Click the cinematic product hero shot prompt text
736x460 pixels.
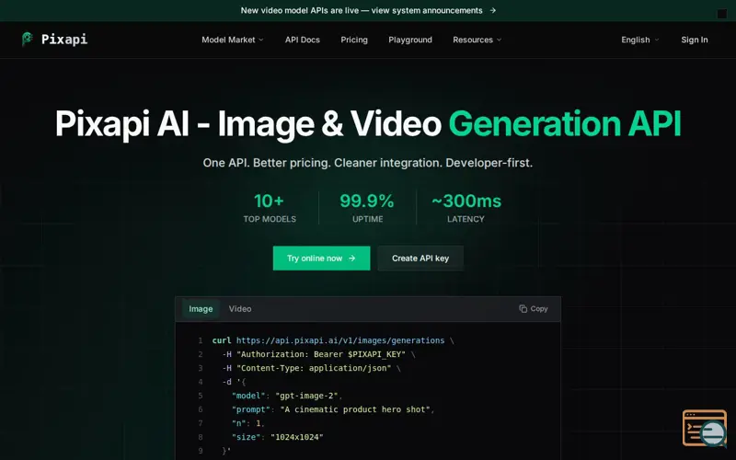(x=355, y=409)
